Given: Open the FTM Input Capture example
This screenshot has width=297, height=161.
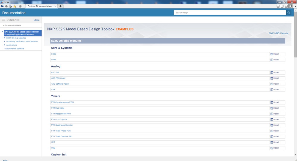Looking at the screenshot, I should [59, 120].
